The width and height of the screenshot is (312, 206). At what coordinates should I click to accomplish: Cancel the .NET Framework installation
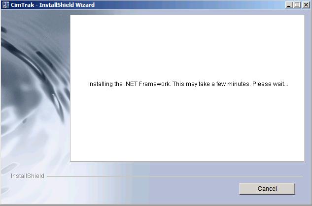pyautogui.click(x=267, y=188)
